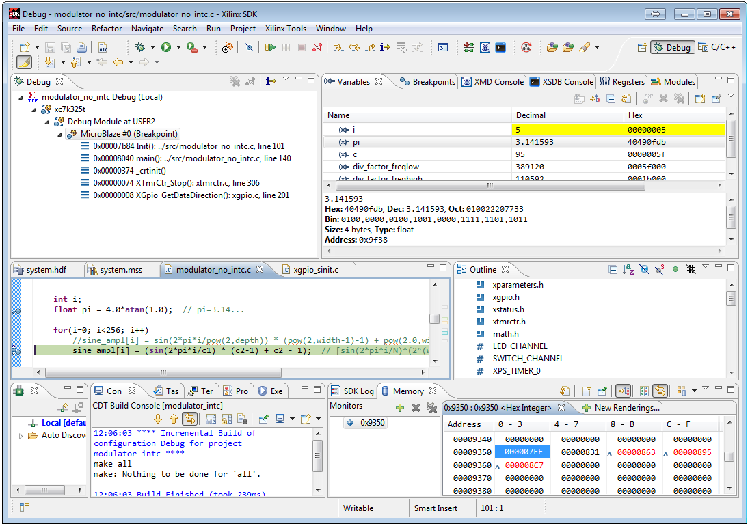
Task: Switch to the C/C++ perspective button
Action: pyautogui.click(x=717, y=47)
